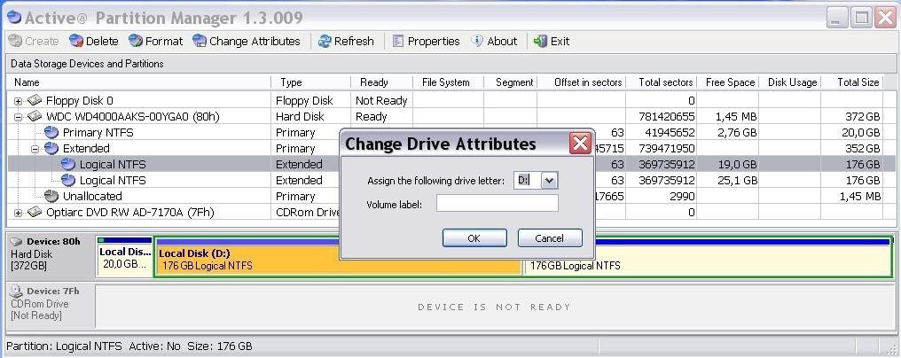Click the Delete partition toolbar icon
The image size is (901, 358).
pos(76,41)
